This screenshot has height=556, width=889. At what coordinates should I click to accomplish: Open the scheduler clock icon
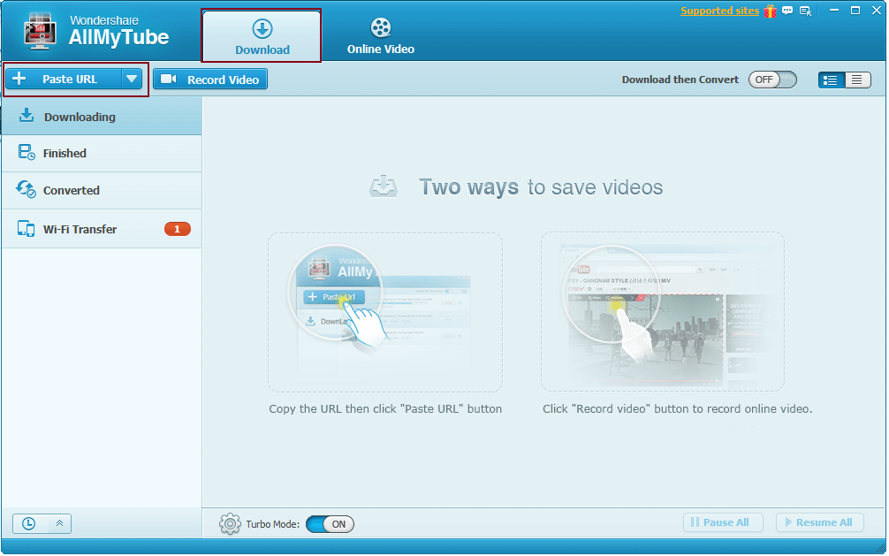28,523
